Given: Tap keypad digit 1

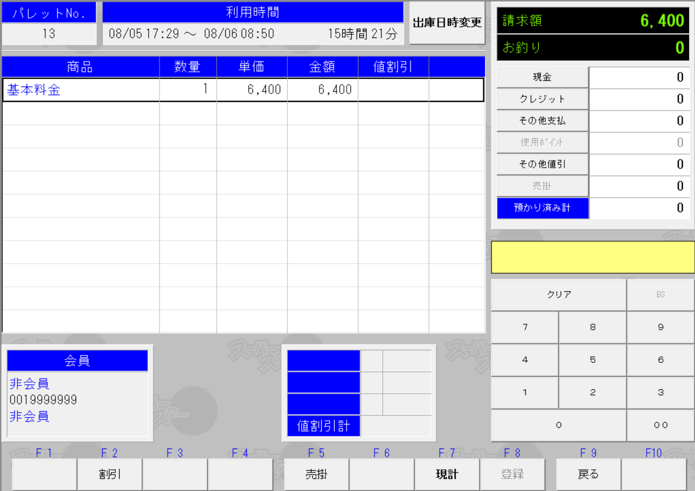Looking at the screenshot, I should point(525,392).
